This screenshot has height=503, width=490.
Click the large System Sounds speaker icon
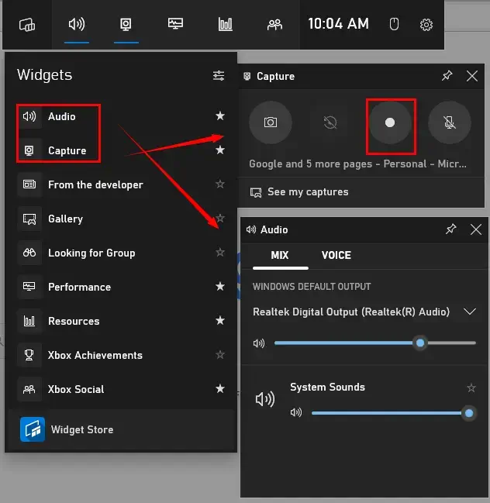click(x=265, y=399)
